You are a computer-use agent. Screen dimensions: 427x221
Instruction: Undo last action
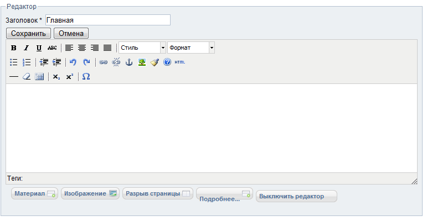coord(73,62)
